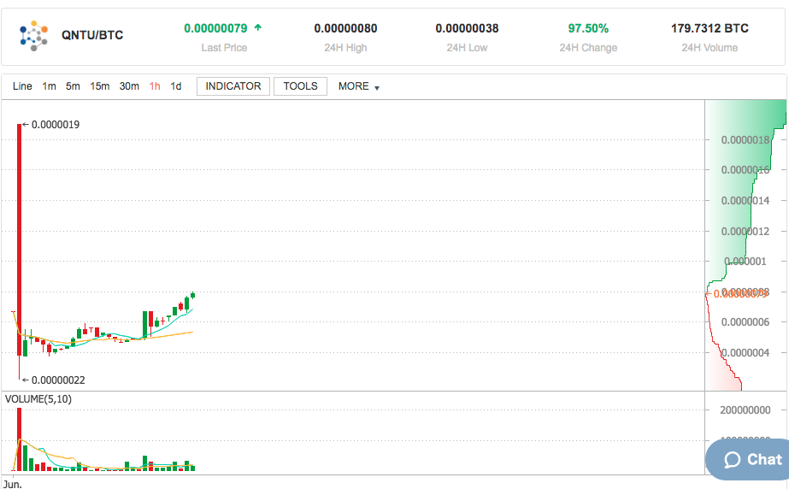The width and height of the screenshot is (789, 489).
Task: Select the 5m interval
Action: point(73,86)
